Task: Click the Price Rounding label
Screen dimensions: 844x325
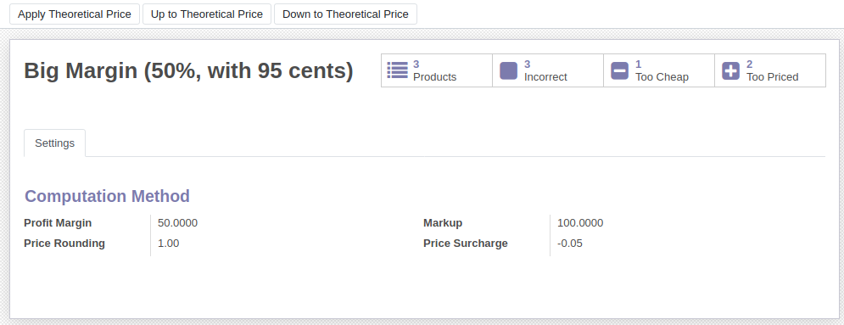Action: pos(64,244)
